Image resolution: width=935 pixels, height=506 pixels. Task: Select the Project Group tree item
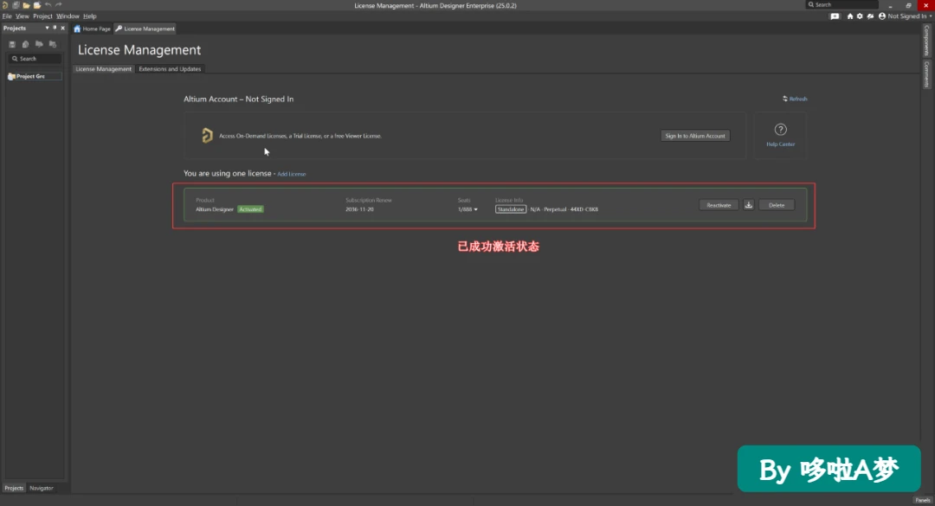click(35, 76)
